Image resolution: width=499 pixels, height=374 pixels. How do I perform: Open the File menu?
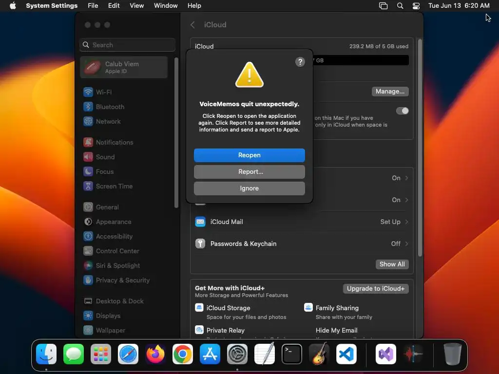(93, 6)
